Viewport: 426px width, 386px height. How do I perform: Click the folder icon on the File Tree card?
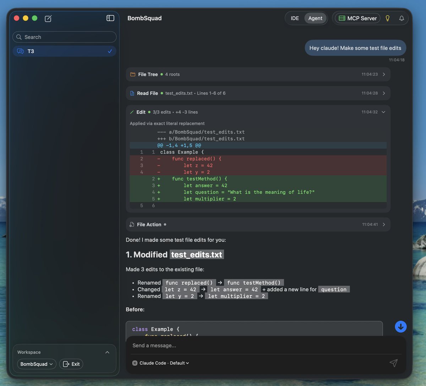[x=132, y=74]
